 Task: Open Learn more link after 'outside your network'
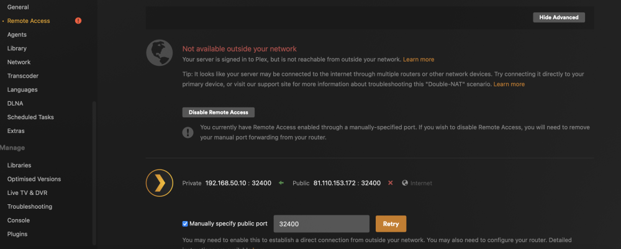click(419, 60)
